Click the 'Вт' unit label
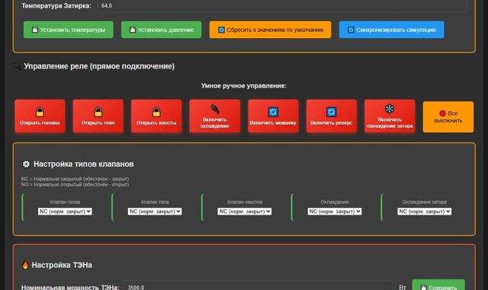 point(403,287)
